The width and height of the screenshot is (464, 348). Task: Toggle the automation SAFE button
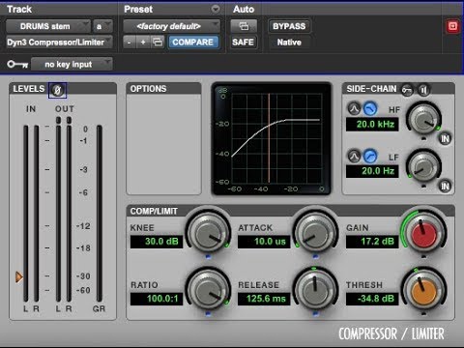[244, 43]
